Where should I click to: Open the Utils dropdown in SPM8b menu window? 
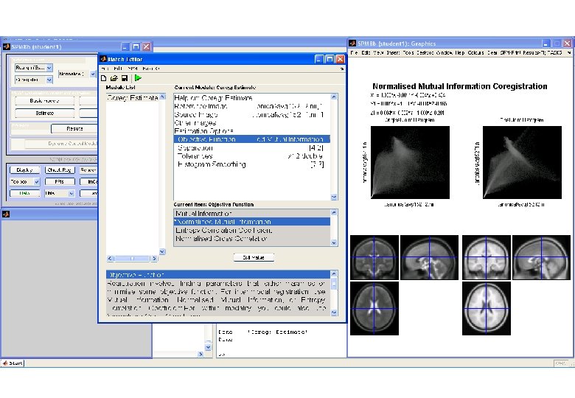72,193
